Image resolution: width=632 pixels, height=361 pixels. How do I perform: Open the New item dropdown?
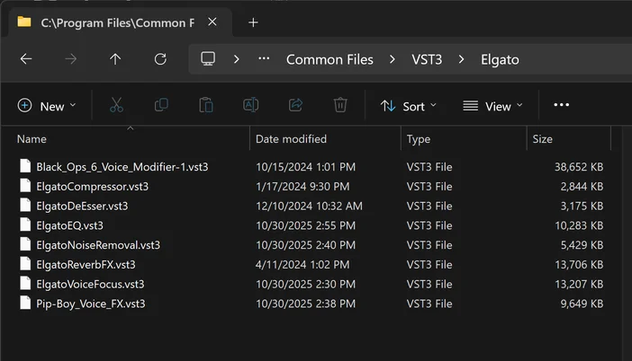[x=48, y=106]
